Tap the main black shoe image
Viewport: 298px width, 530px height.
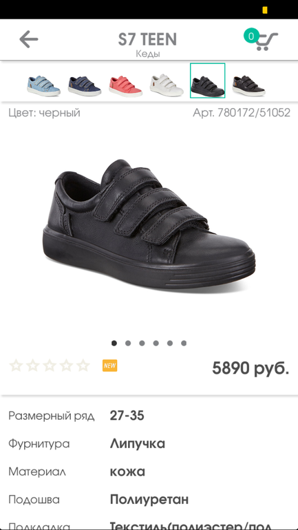click(149, 224)
